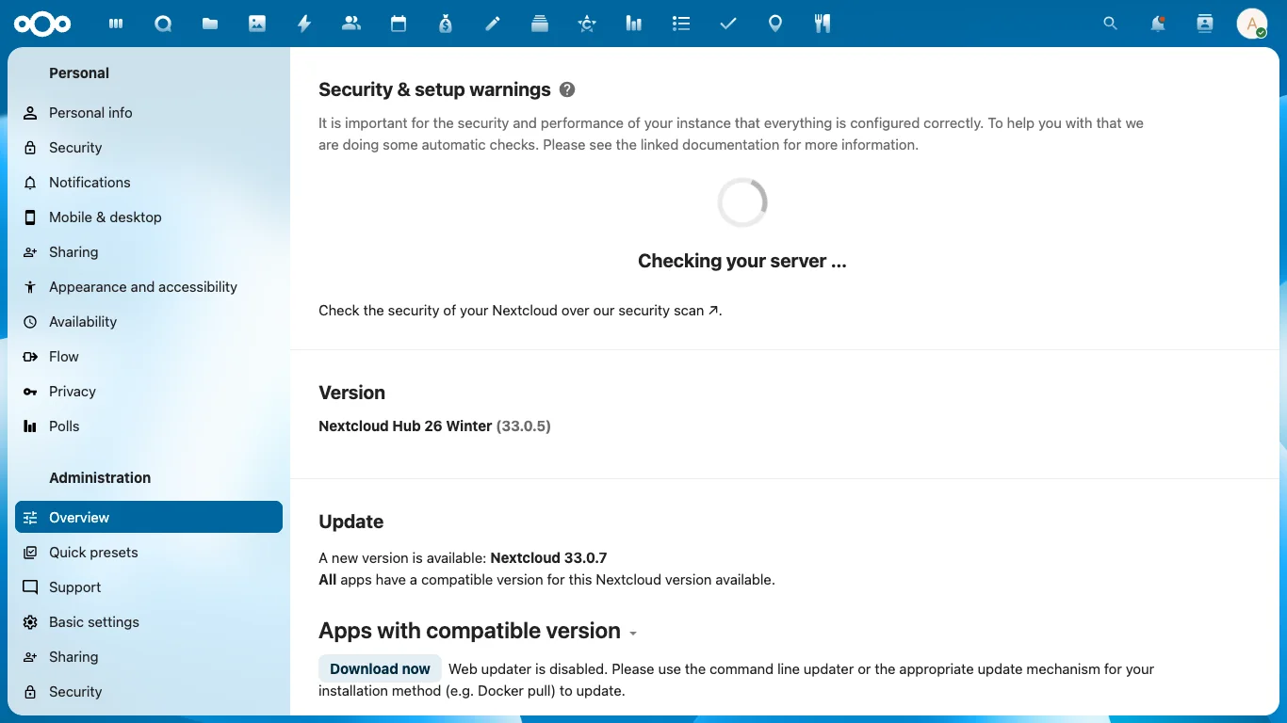Screen dimensions: 1287x723
Task: Open the Tasks checkmark icon
Action: click(728, 24)
